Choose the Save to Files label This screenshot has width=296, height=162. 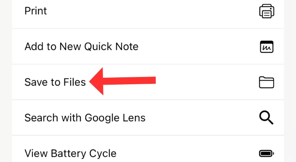point(55,82)
